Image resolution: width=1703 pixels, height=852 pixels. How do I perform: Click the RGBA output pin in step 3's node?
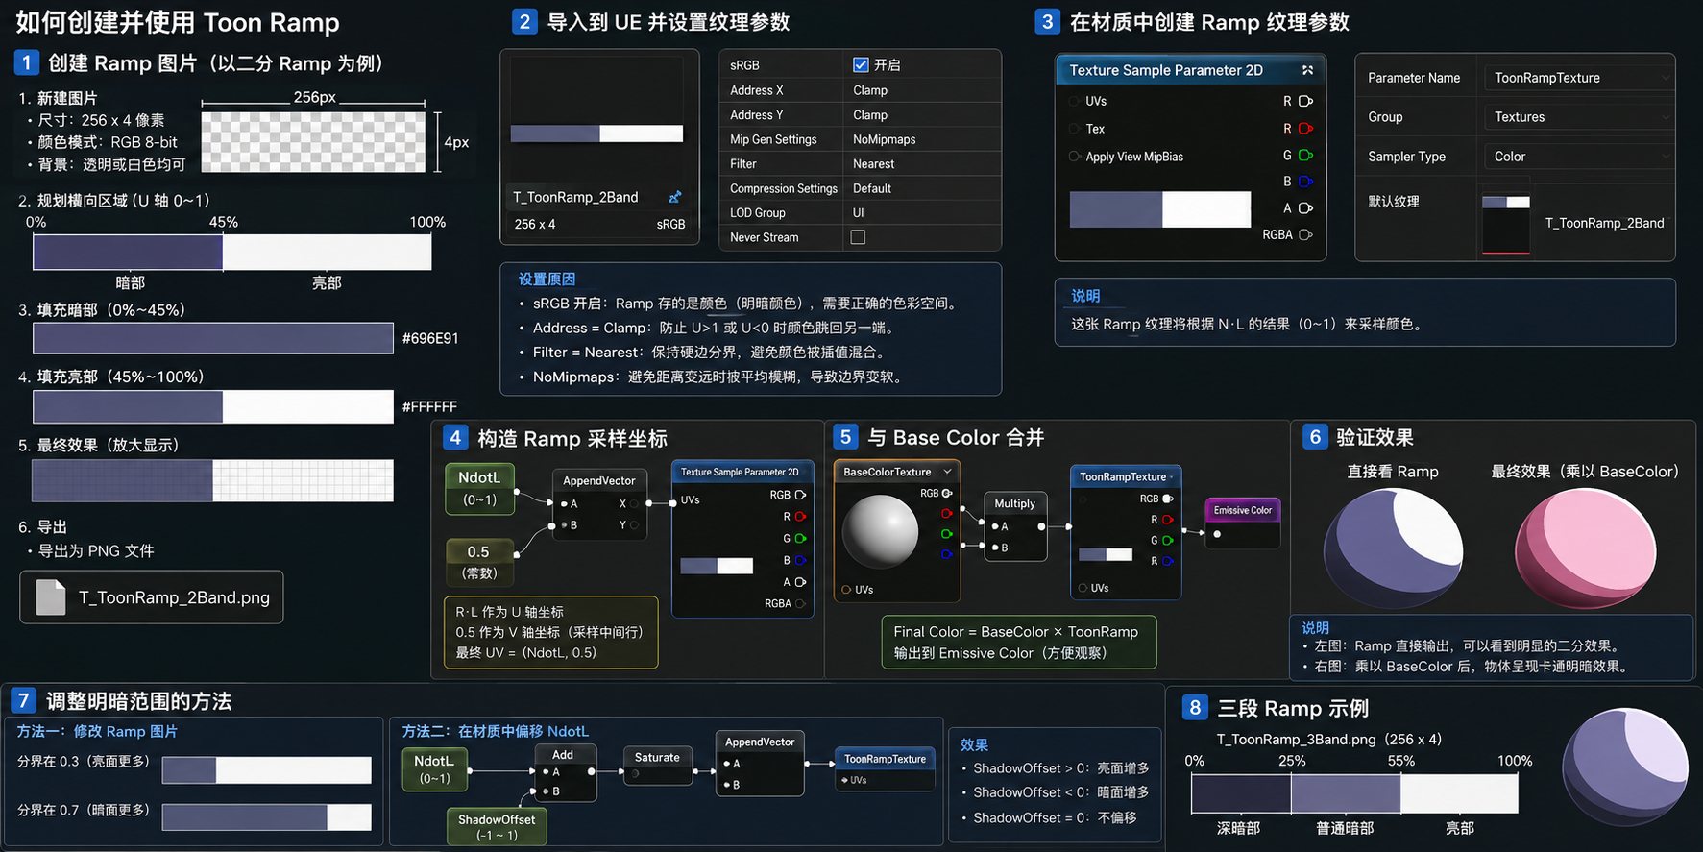coord(1305,234)
